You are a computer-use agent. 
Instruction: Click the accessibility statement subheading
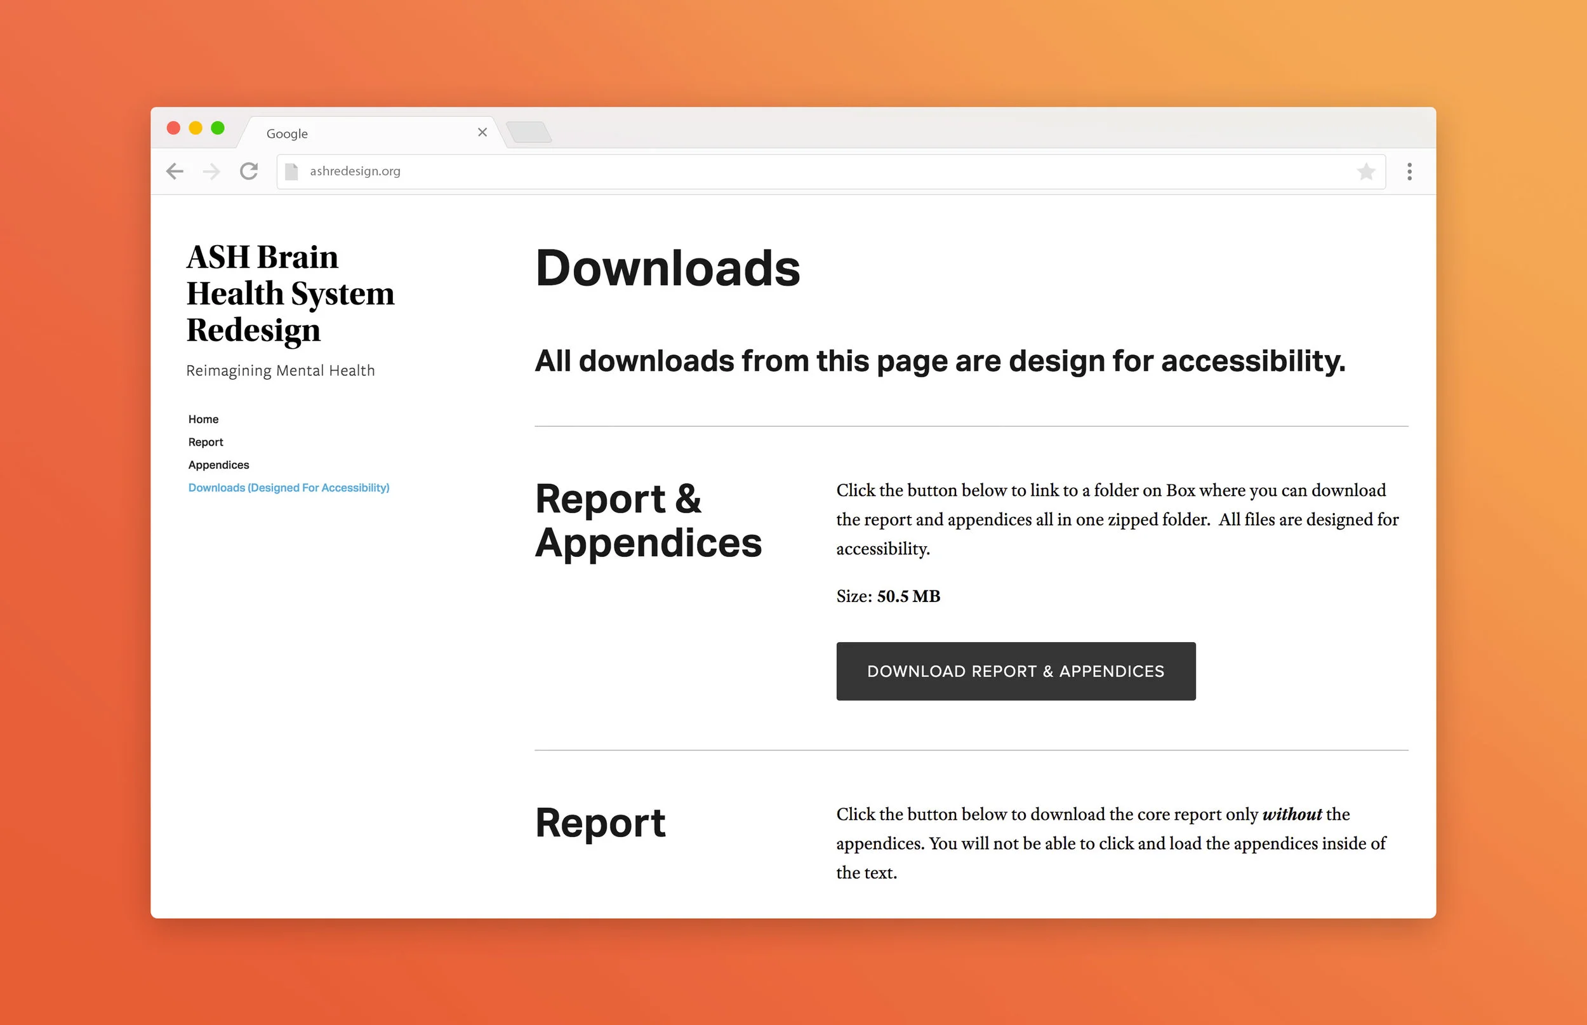coord(940,361)
